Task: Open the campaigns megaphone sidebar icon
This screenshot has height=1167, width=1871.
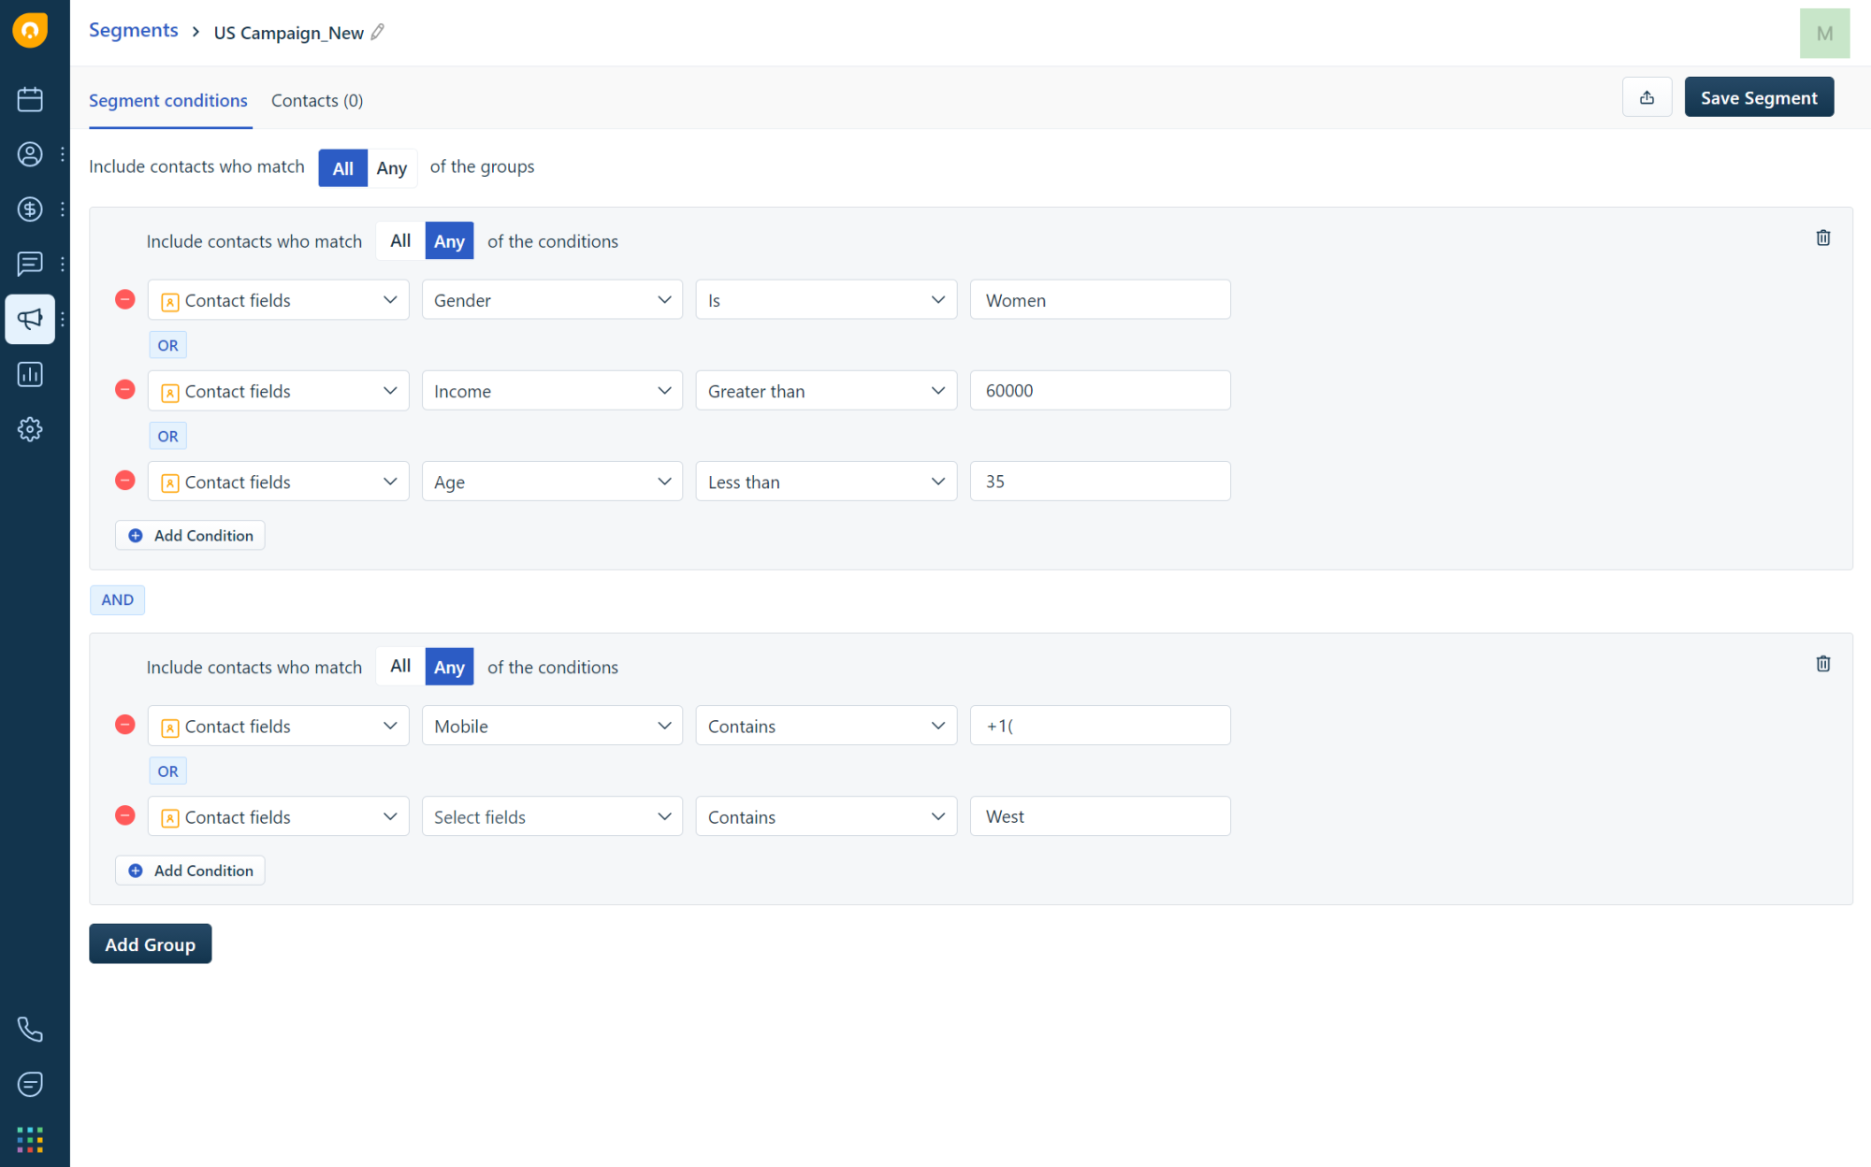Action: click(x=30, y=319)
